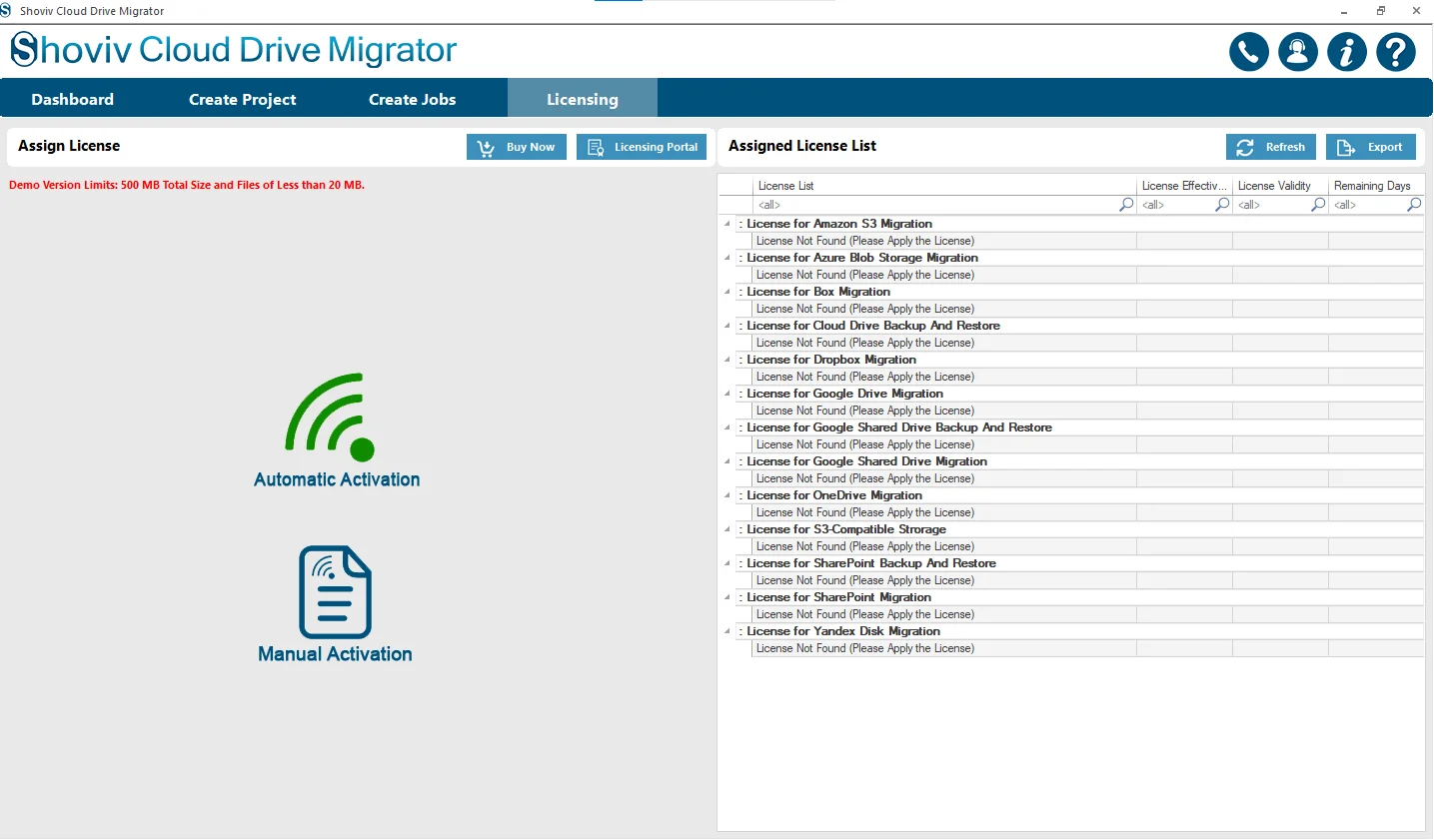Collapse License for Dropbox Migration group
The width and height of the screenshot is (1434, 840).
727,360
